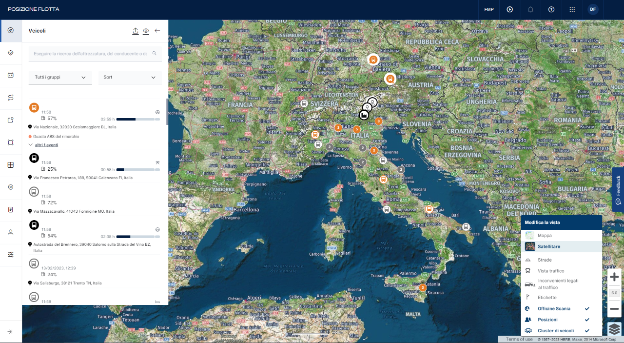Disable Posizioni layer
Image resolution: width=624 pixels, height=343 pixels.
[562, 320]
